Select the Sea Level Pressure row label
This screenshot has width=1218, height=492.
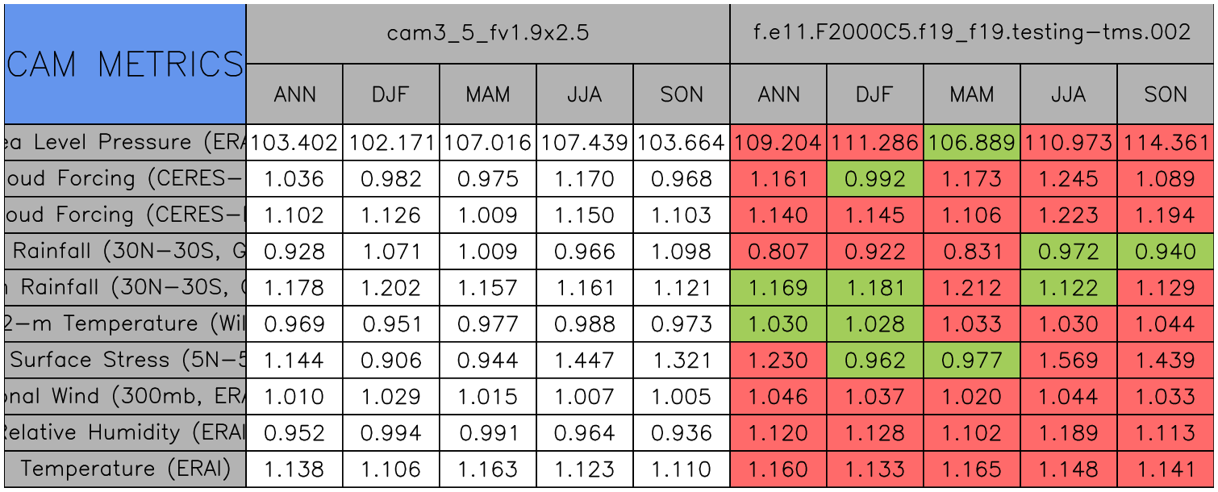point(125,142)
